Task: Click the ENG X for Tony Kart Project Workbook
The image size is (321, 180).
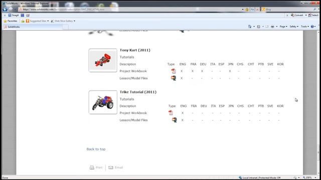Action: (x=182, y=71)
